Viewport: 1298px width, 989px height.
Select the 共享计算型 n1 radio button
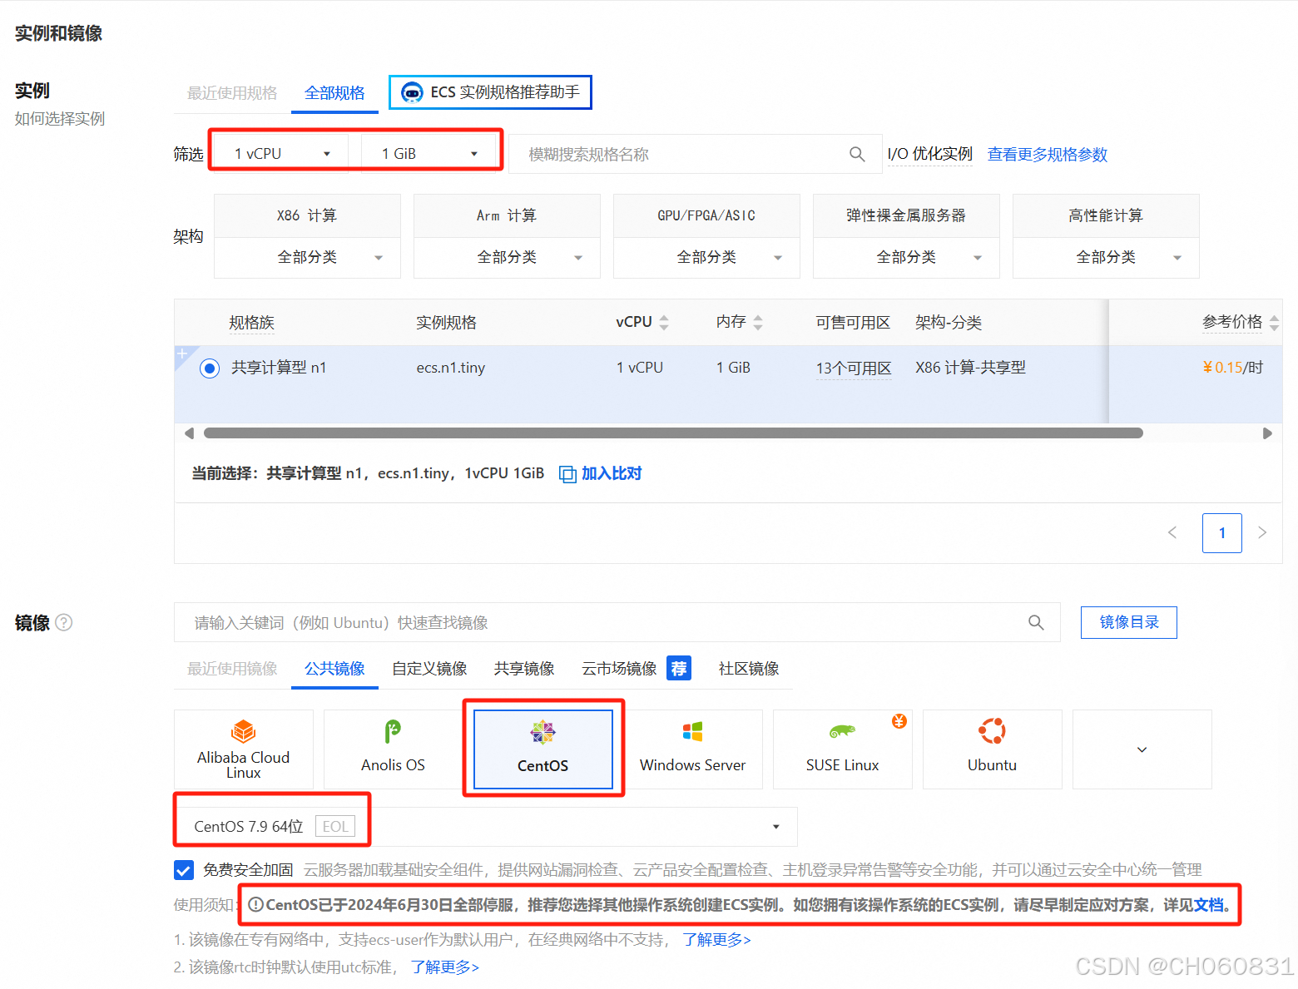pyautogui.click(x=210, y=368)
